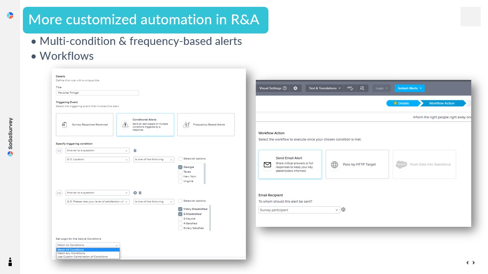This screenshot has height=274, width=488.
Task: Select the Pass by HTTP Target globe icon
Action: (334, 164)
